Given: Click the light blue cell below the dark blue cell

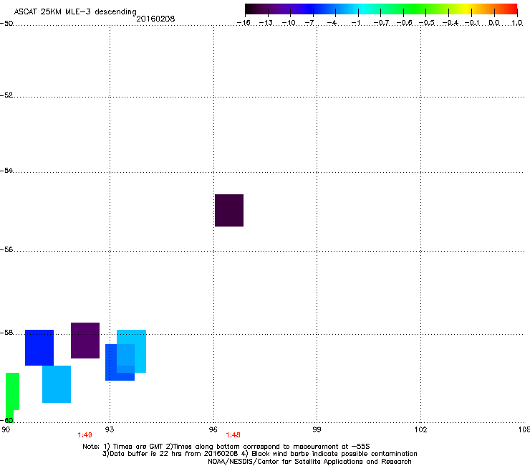Looking at the screenshot, I should coord(57,384).
